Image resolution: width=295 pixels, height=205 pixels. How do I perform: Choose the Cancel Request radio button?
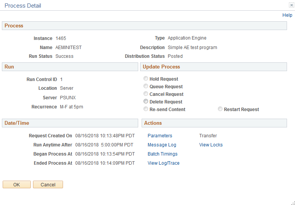tap(146, 94)
